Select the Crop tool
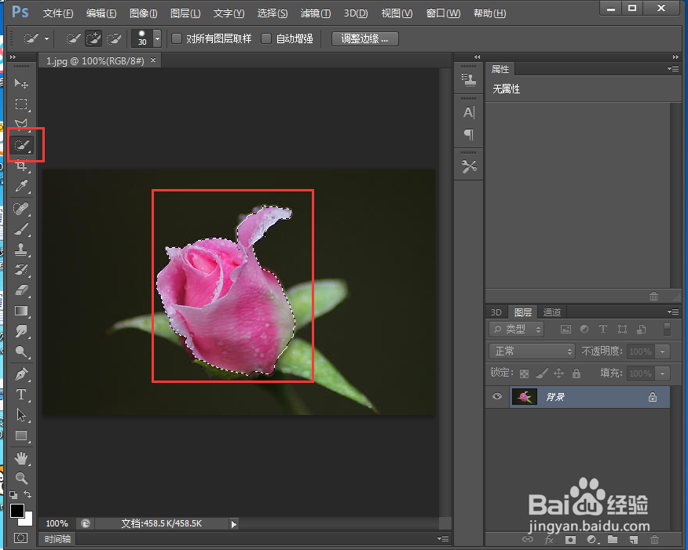Image resolution: width=688 pixels, height=550 pixels. pyautogui.click(x=22, y=166)
